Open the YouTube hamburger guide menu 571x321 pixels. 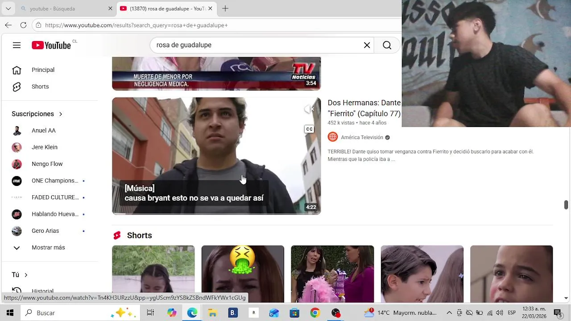[17, 45]
